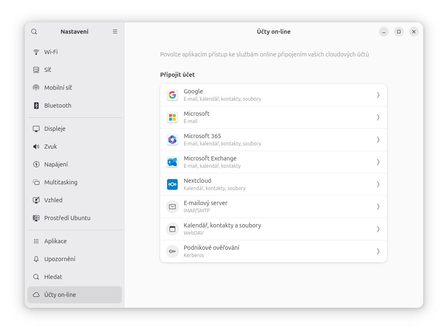Click the E-mailový server envelope icon

click(x=172, y=207)
